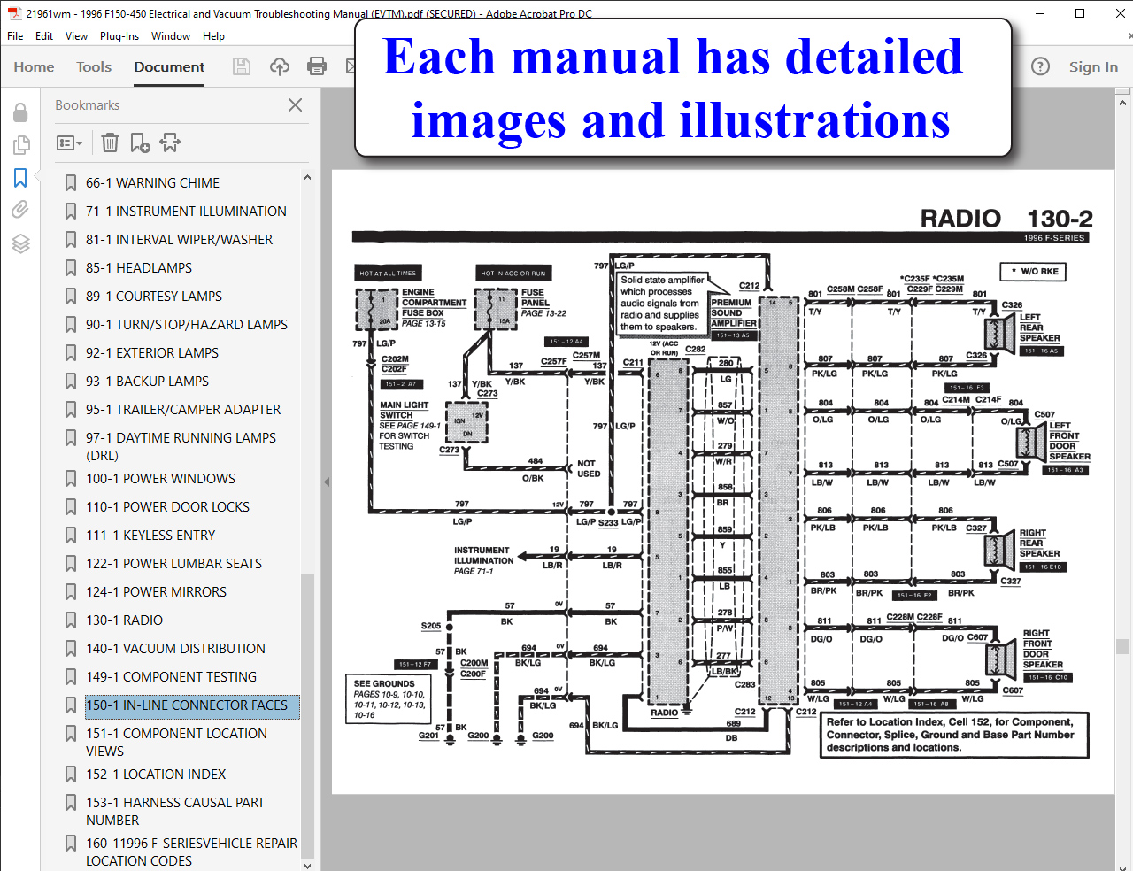This screenshot has height=871, width=1133.
Task: Click the Bookmarks panel title
Action: tap(87, 105)
